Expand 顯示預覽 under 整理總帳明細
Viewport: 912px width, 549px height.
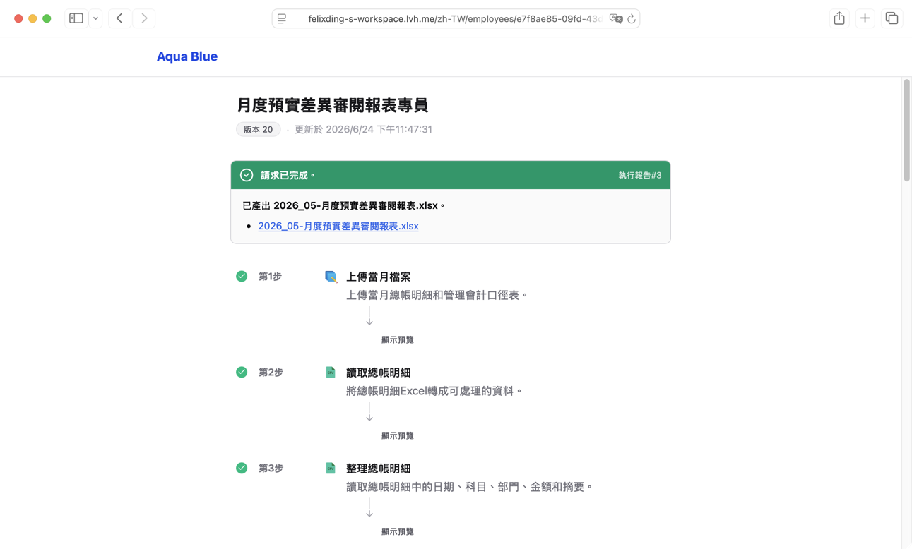398,531
